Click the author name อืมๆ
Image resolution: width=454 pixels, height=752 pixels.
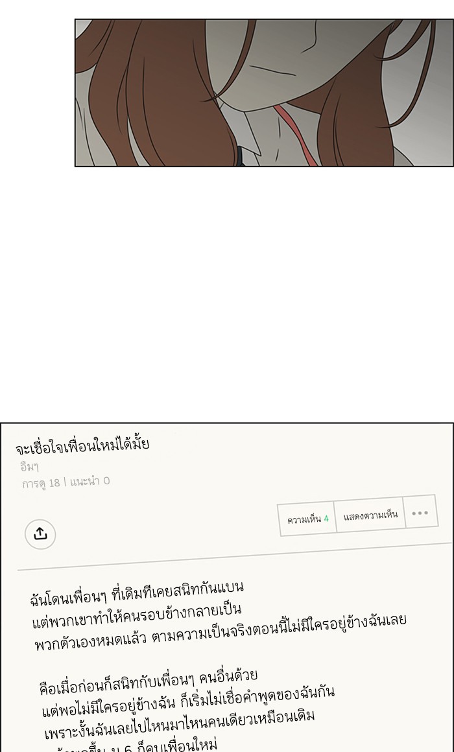pyautogui.click(x=30, y=466)
